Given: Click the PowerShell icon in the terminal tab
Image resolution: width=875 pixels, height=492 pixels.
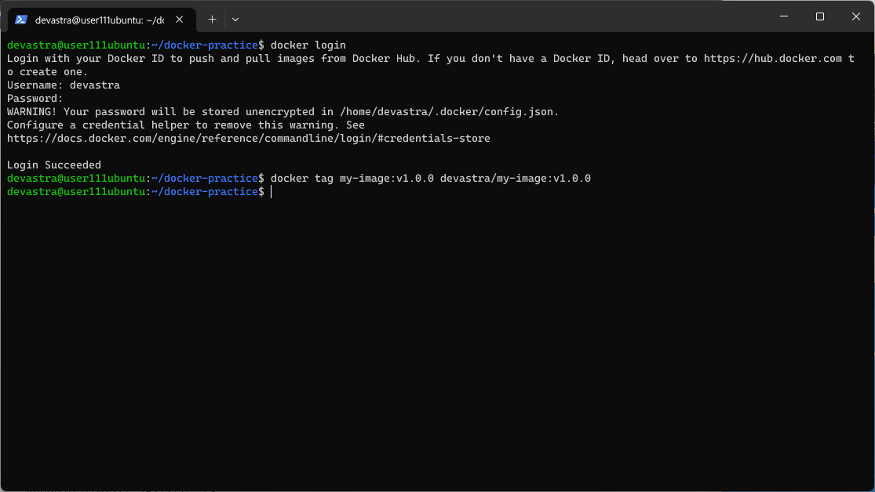Looking at the screenshot, I should click(21, 20).
